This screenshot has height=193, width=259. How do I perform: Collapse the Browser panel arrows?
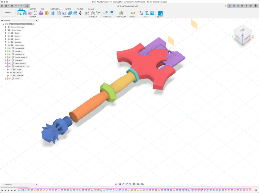[2, 20]
